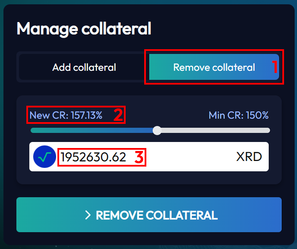Click the Manage collateral heading

(x=84, y=29)
